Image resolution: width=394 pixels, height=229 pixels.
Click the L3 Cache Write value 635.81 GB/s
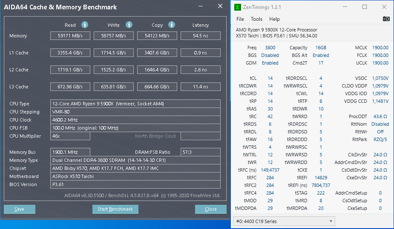tap(114, 87)
